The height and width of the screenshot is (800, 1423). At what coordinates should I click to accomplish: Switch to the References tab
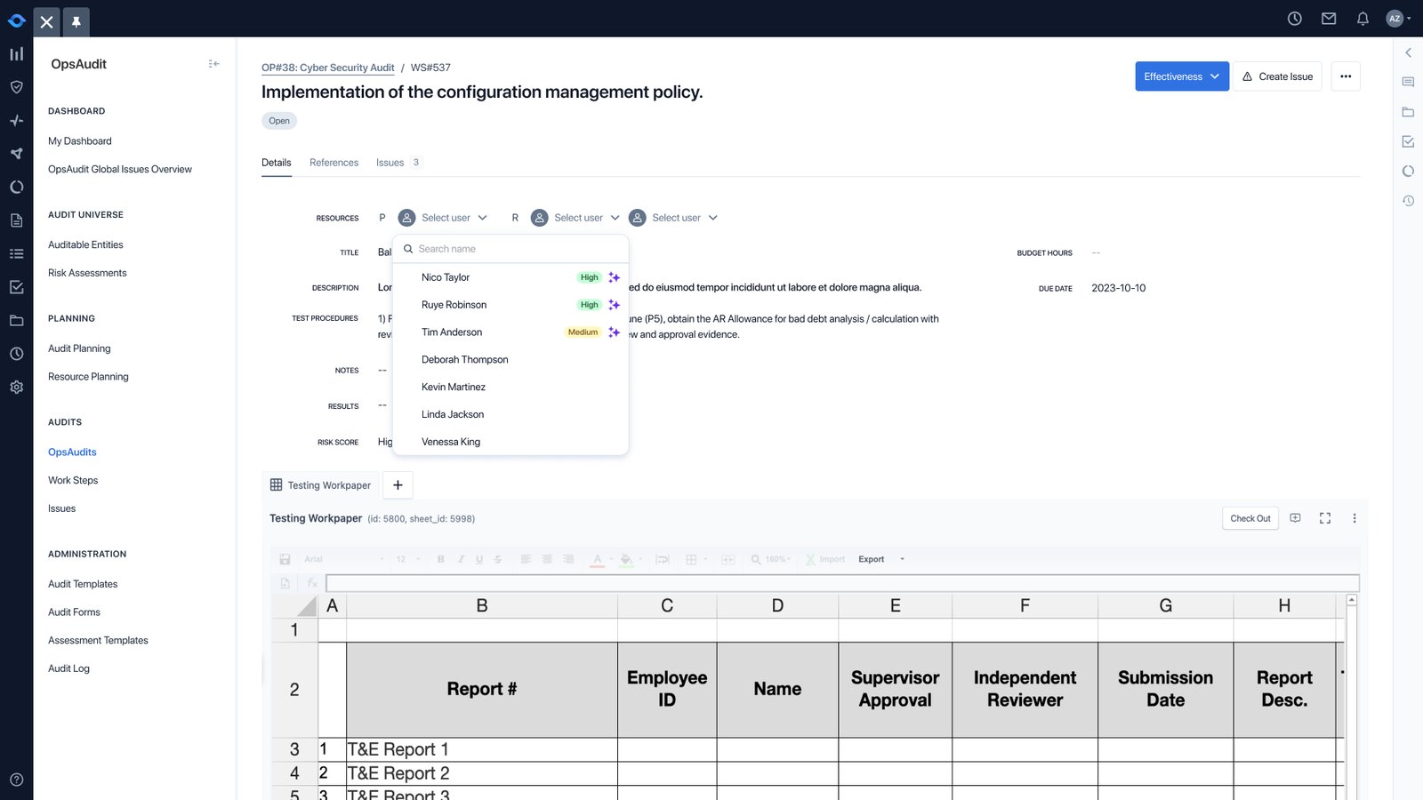334,163
